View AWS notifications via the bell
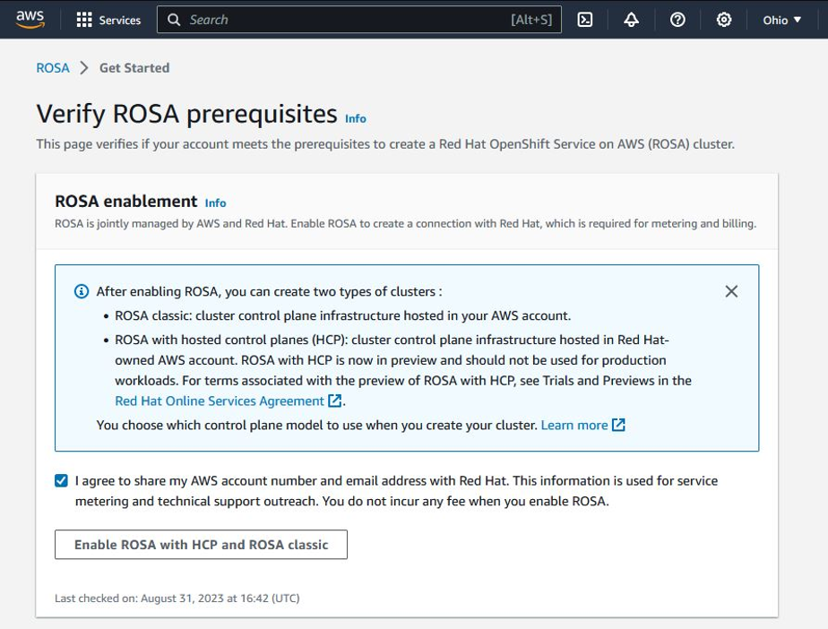Image resolution: width=828 pixels, height=629 pixels. tap(631, 19)
